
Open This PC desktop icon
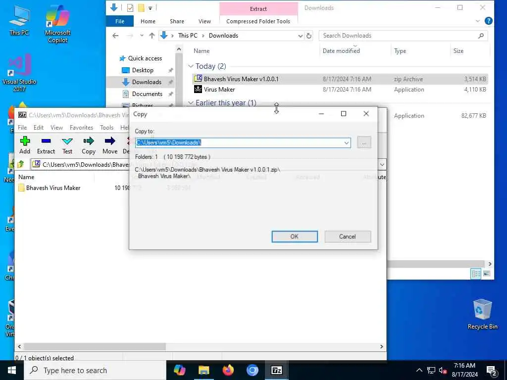coord(19,20)
